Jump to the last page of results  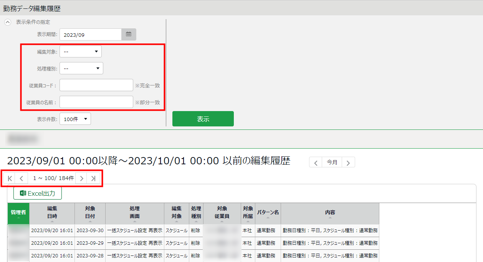(x=93, y=178)
